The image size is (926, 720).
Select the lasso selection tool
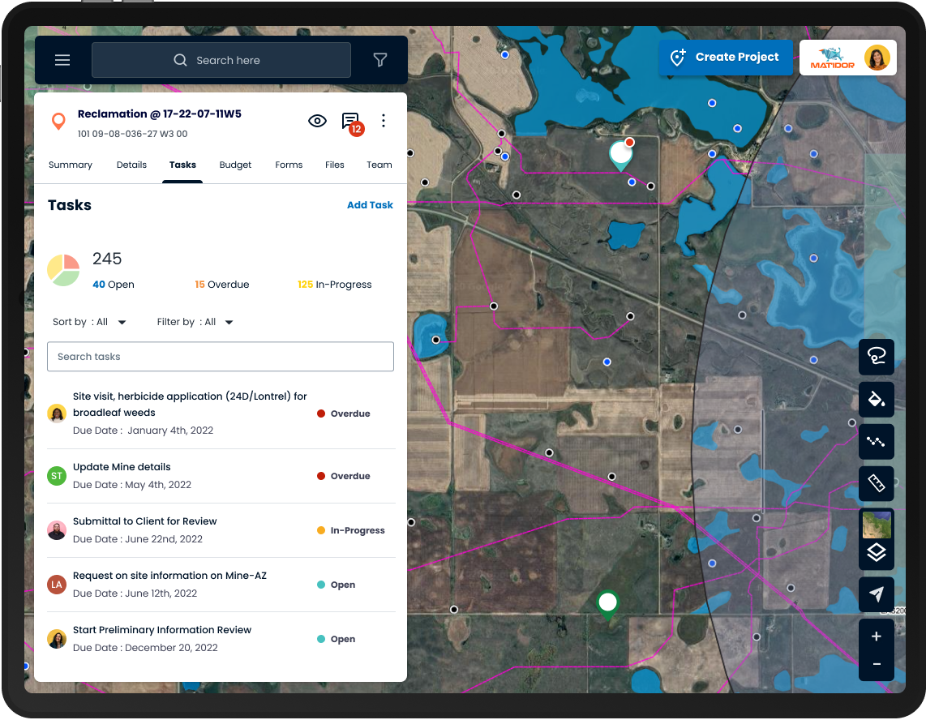point(876,357)
